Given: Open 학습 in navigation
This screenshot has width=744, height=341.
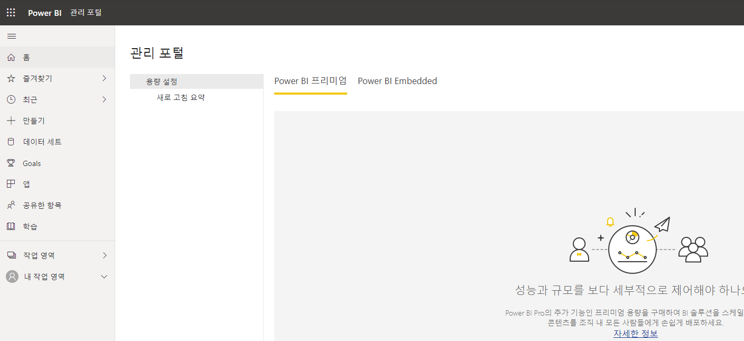Looking at the screenshot, I should [57, 226].
